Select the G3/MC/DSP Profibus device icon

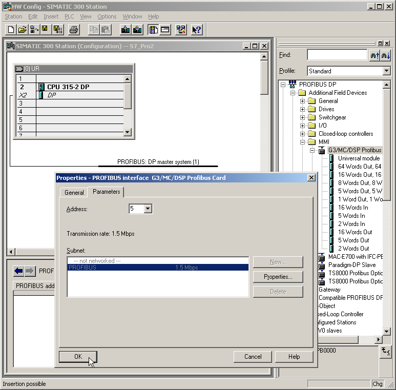(x=322, y=150)
